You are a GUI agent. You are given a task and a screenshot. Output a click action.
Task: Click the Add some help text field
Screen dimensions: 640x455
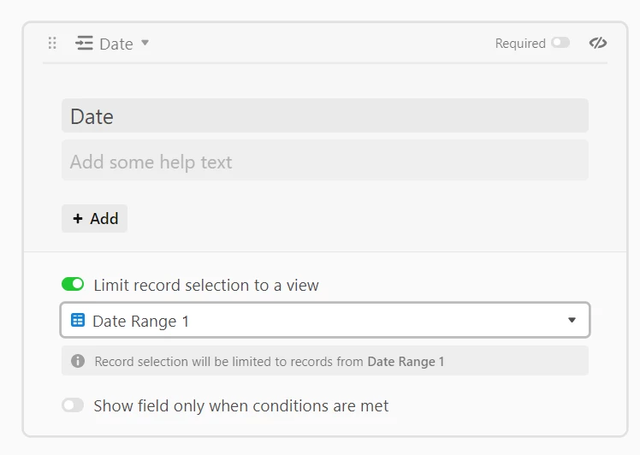click(325, 160)
